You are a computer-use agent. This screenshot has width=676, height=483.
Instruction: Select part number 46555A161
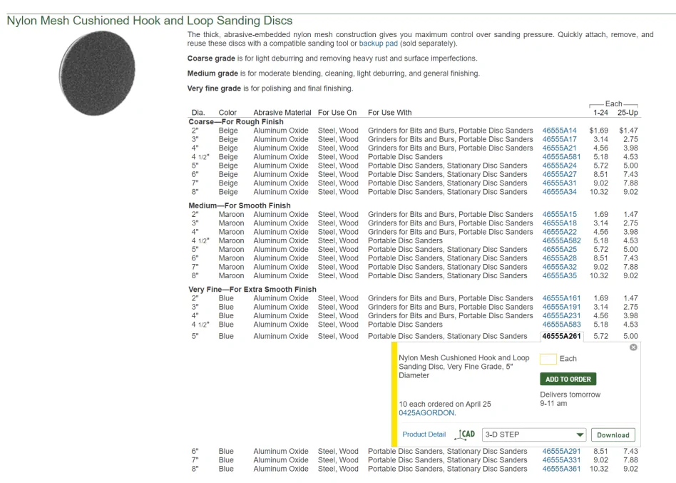point(561,298)
